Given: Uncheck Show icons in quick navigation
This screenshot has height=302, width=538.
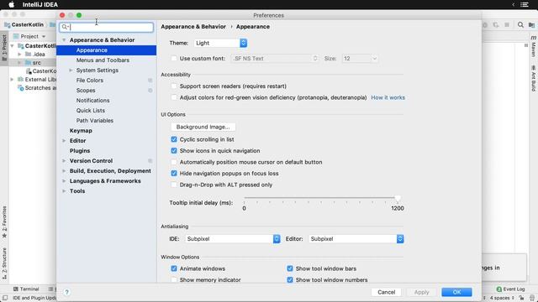Looking at the screenshot, I should (x=174, y=151).
